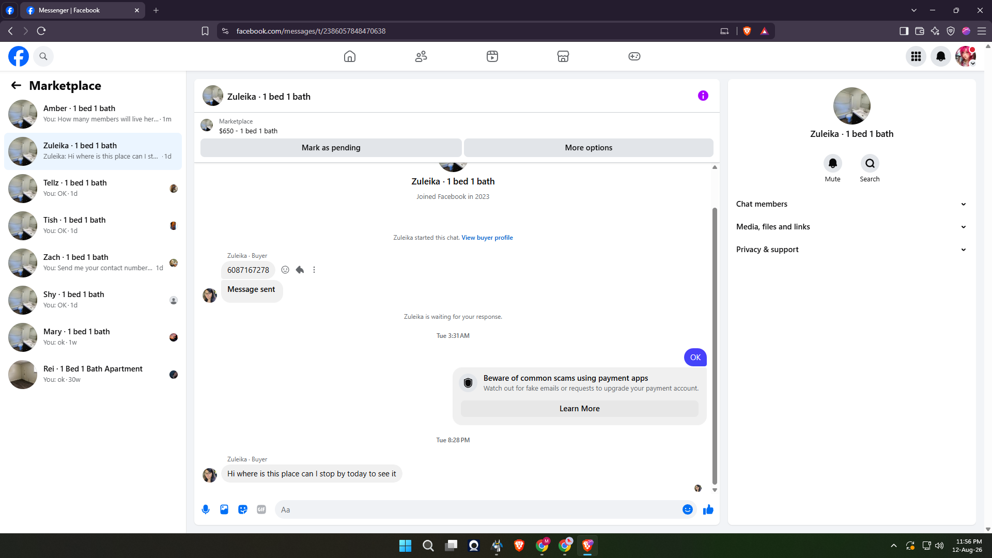Open the Shy 1 bed 1 bath chat
Viewport: 992px width, 558px height.
[93, 300]
